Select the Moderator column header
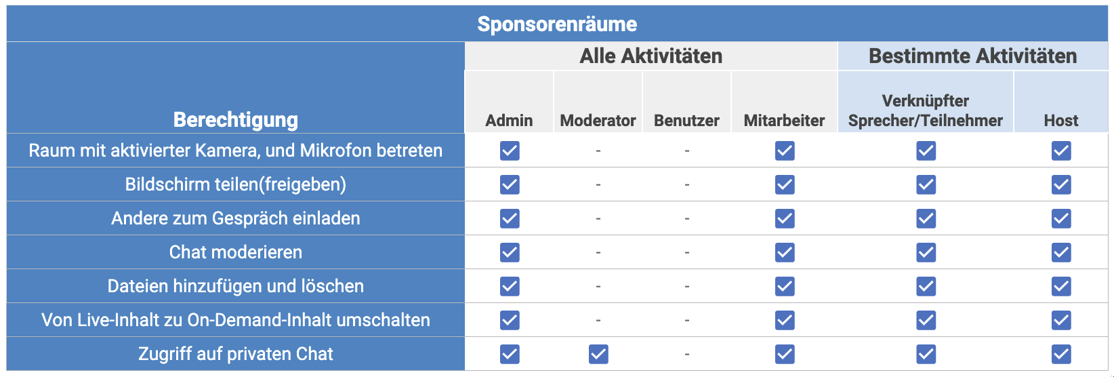1114x377 pixels. (598, 121)
